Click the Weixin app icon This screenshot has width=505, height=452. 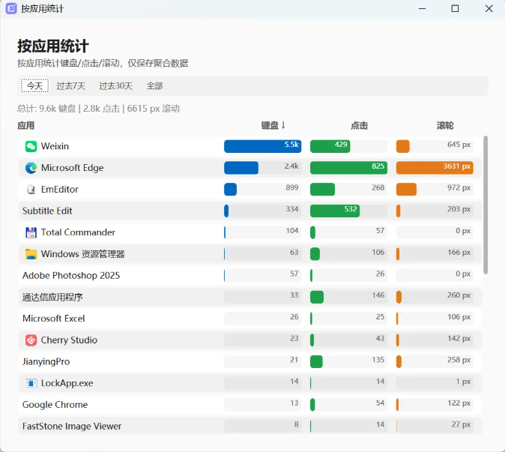coord(31,146)
